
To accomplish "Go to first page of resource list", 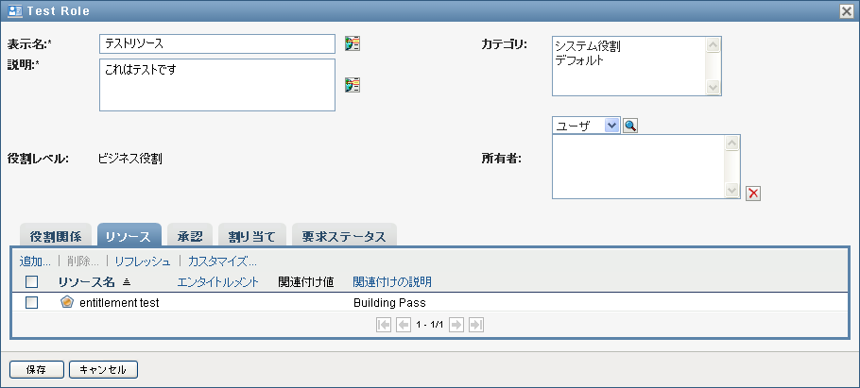I will coord(384,325).
